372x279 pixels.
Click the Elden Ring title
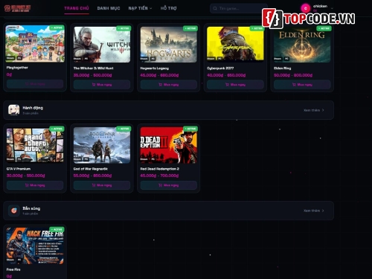tap(282, 68)
